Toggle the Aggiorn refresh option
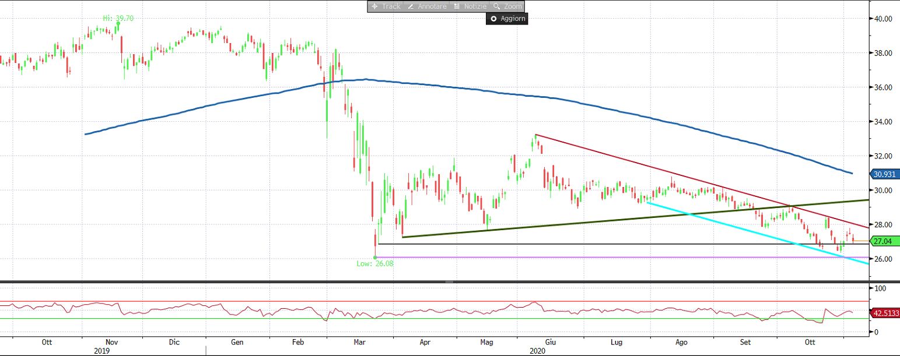900x356 pixels. pos(507,19)
